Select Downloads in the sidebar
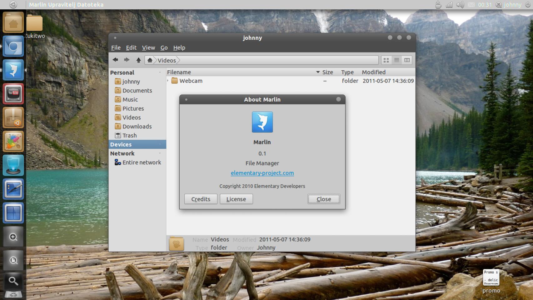Viewport: 533px width, 300px height. point(137,126)
